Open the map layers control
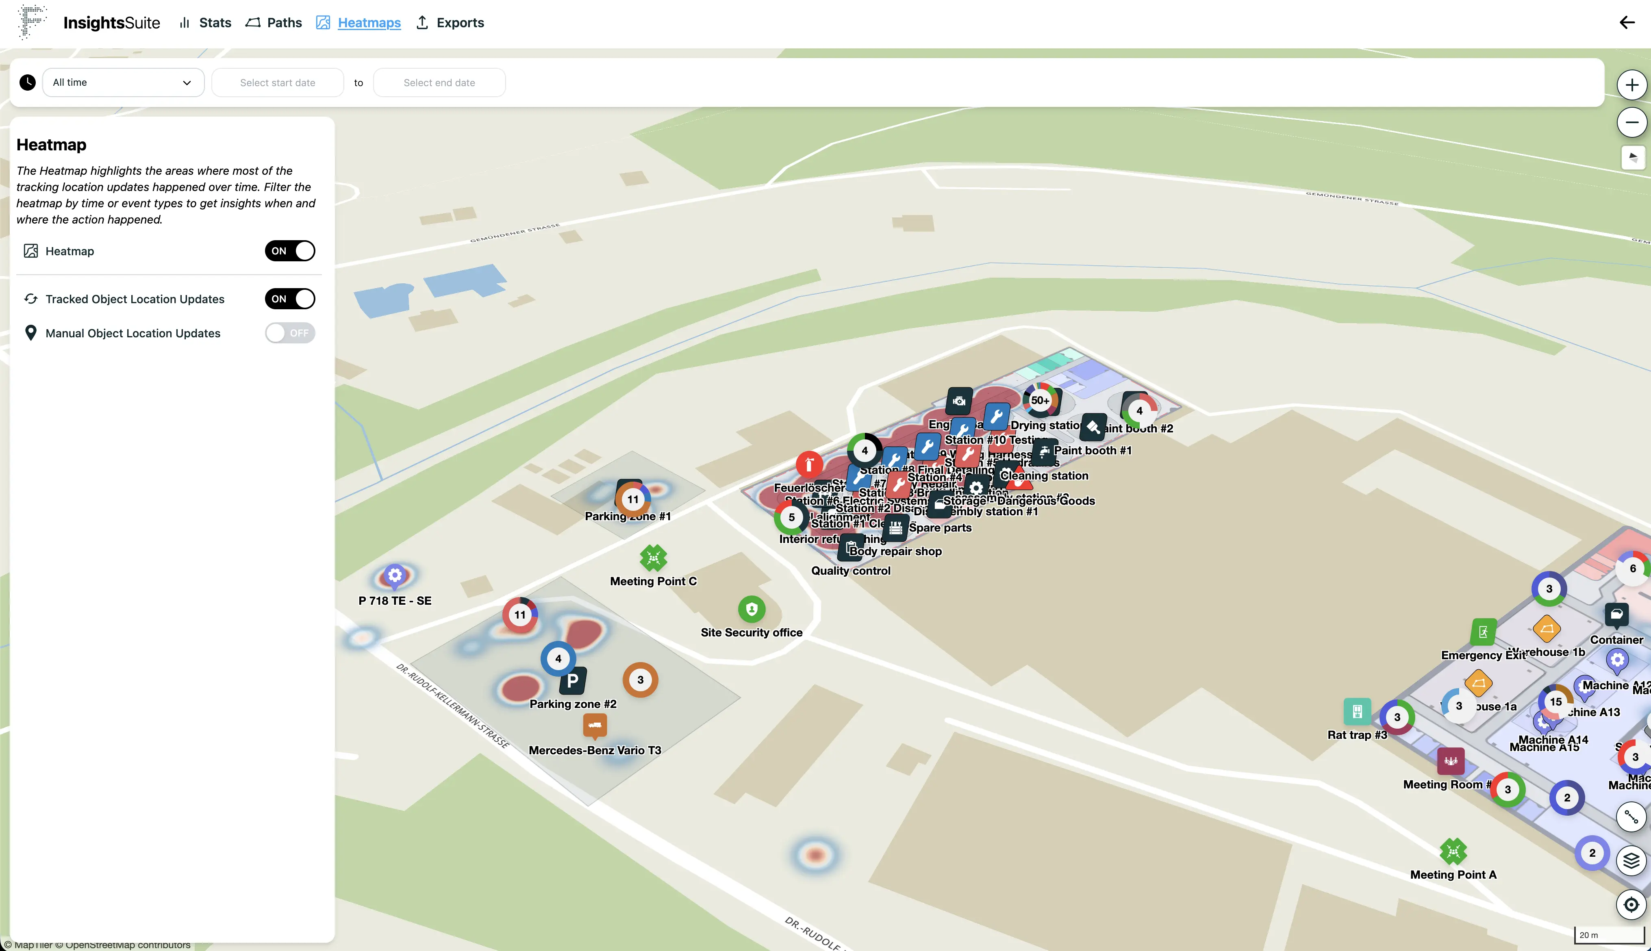The height and width of the screenshot is (951, 1651). 1631,861
